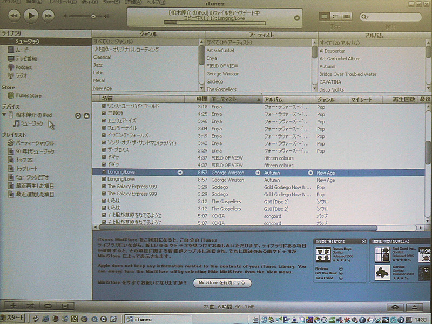Sort by アルバム column header
The height and width of the screenshot is (324, 432).
click(x=288, y=100)
